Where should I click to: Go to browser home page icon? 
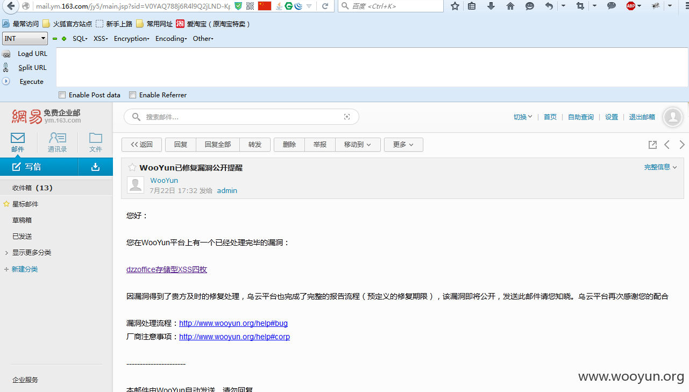[510, 6]
